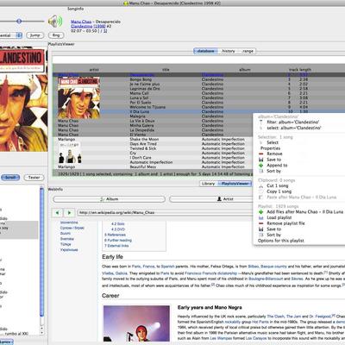Open the 7 External links contents link
The width and height of the screenshot is (345, 345).
[116, 246]
